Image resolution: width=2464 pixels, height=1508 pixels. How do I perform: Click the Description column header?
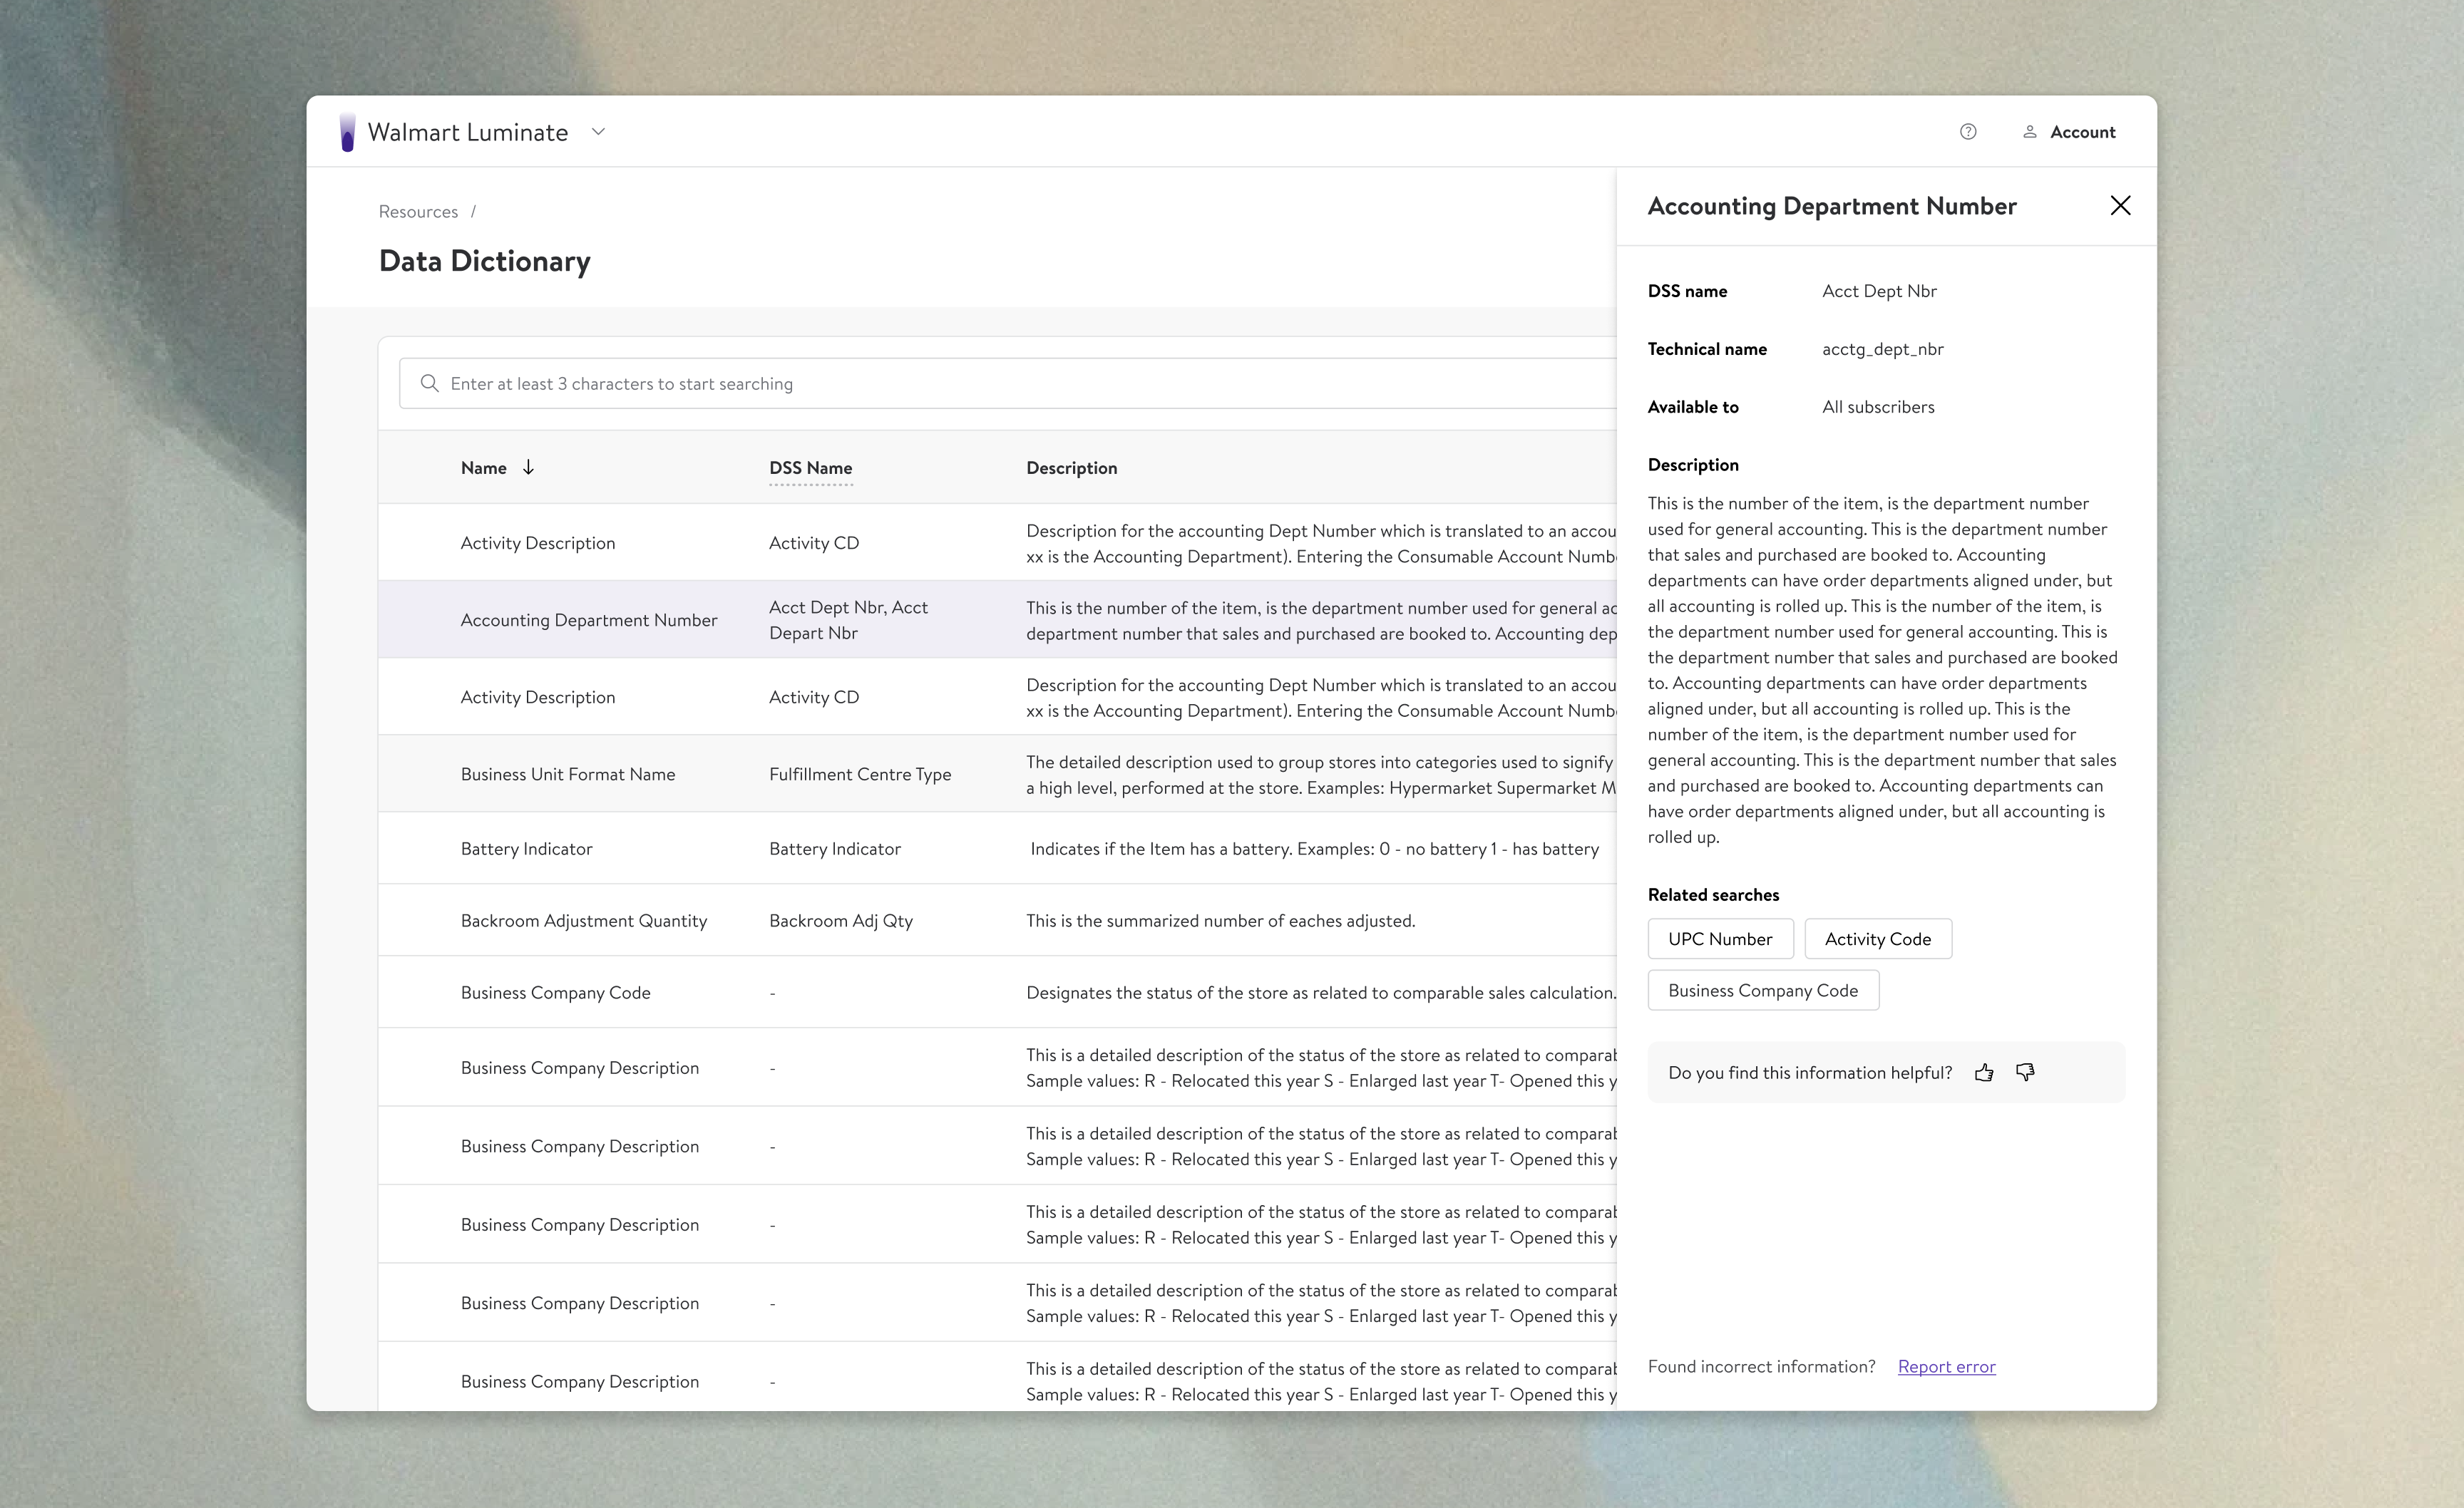(1071, 468)
